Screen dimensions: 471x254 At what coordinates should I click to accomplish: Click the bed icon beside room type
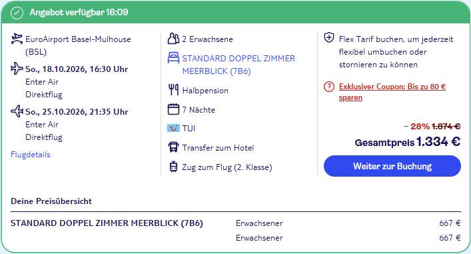pyautogui.click(x=173, y=58)
